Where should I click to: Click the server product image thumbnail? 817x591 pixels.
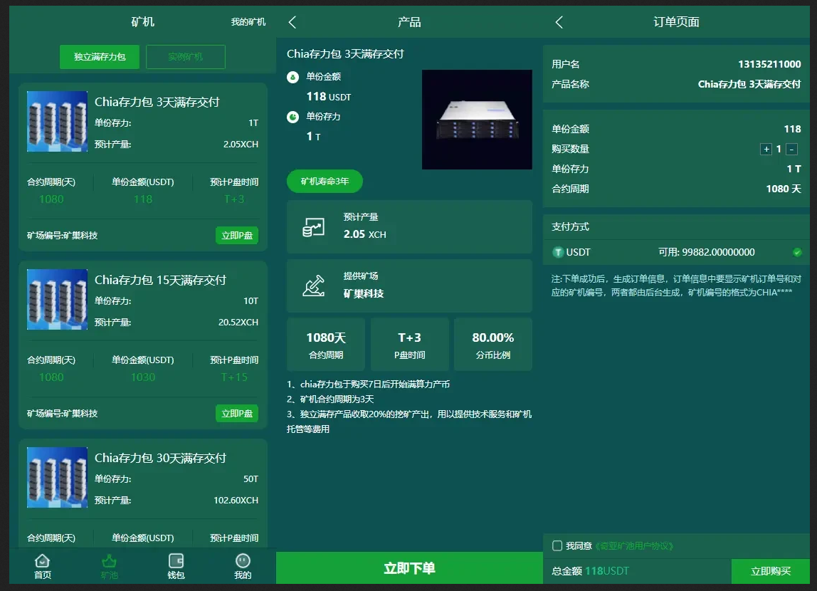point(477,120)
